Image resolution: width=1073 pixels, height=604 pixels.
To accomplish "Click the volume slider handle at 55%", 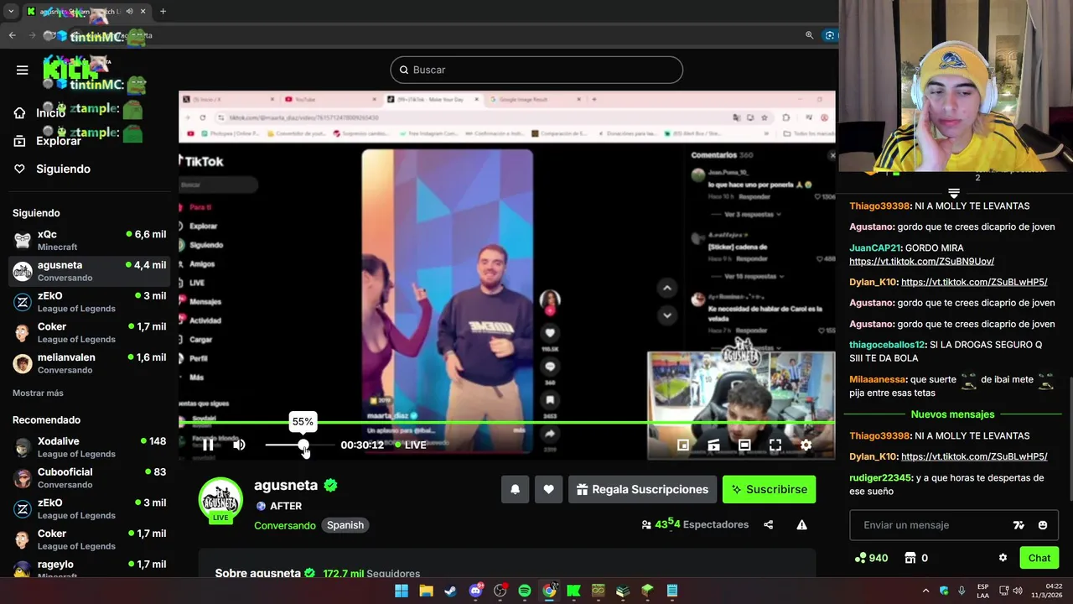I will coord(303,445).
